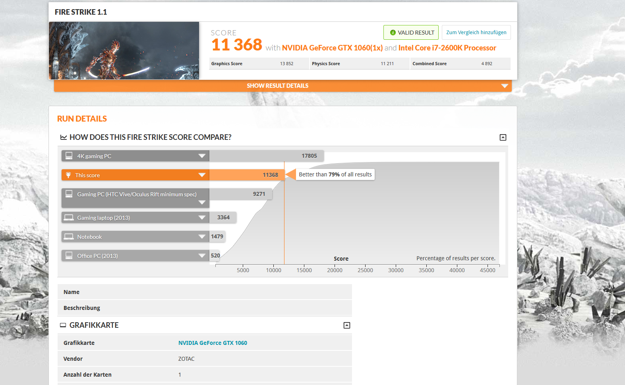Open the NVIDIA GeForce GTX 1060 link

213,343
